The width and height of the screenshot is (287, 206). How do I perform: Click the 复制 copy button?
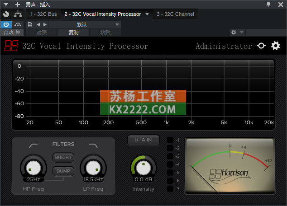[x=74, y=33]
